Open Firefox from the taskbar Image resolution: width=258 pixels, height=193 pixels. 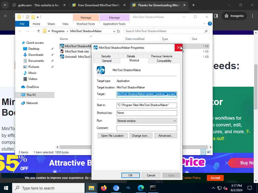tap(104, 188)
